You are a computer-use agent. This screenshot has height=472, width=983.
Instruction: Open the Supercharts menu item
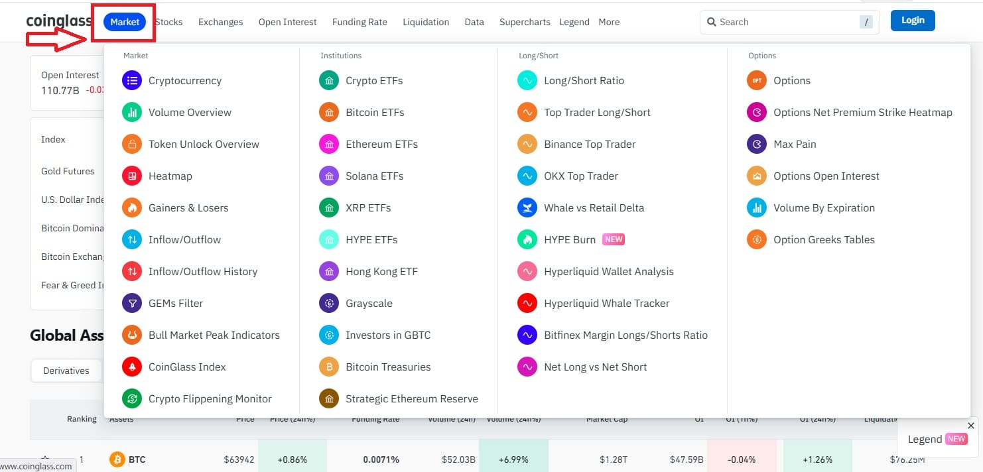coord(525,22)
